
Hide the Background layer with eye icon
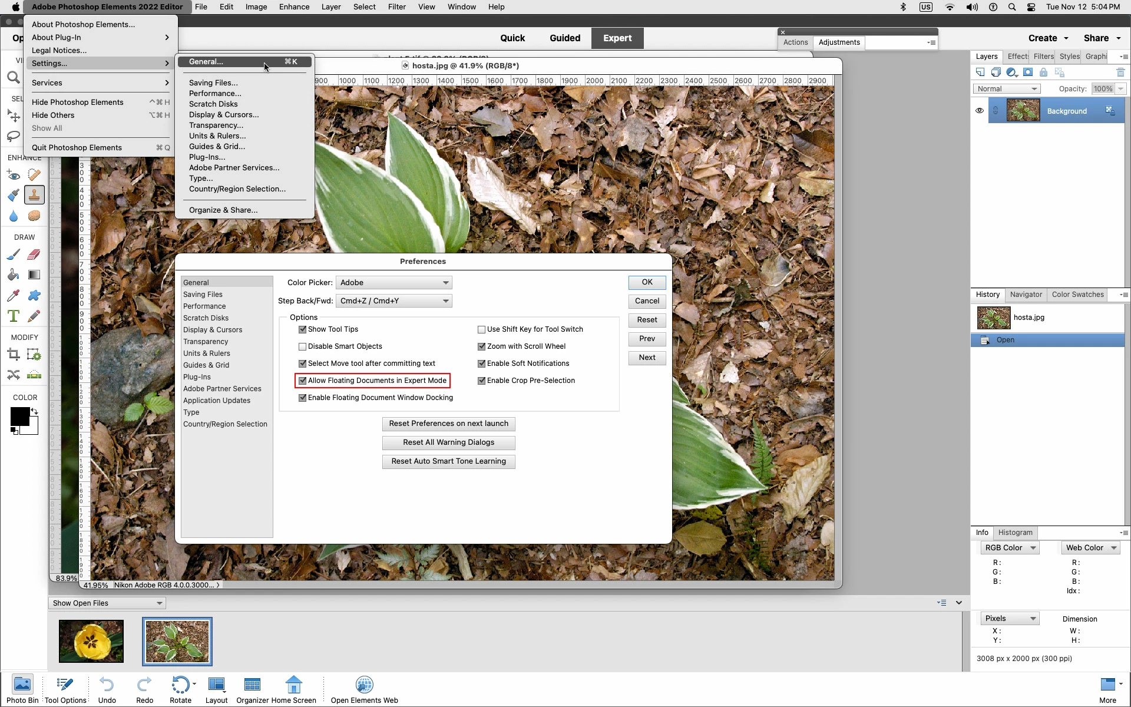click(x=980, y=111)
